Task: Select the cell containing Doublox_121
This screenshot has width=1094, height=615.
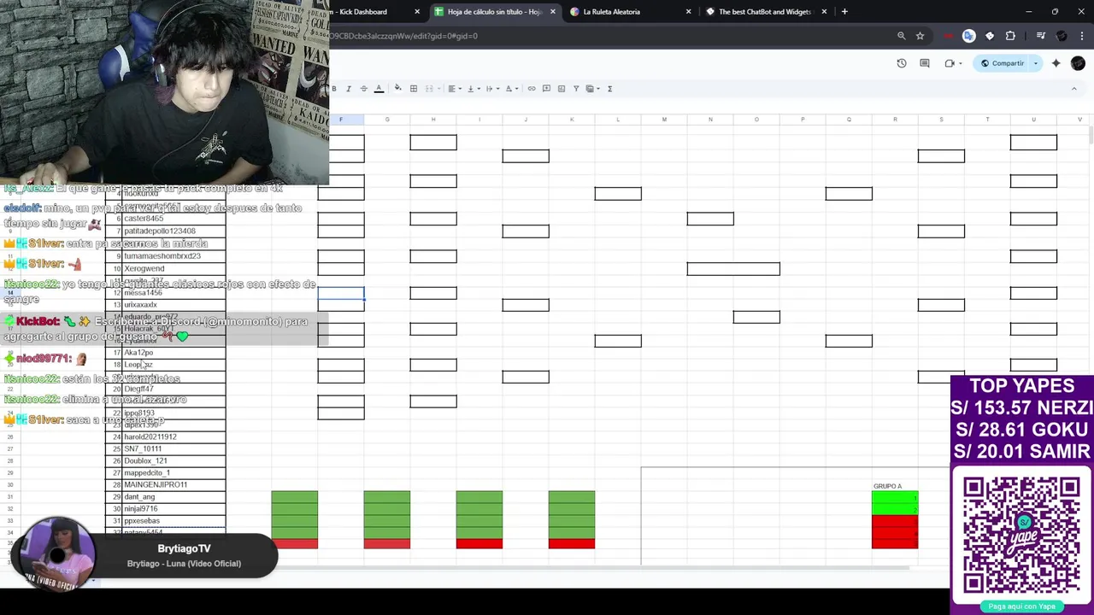Action: (x=174, y=460)
